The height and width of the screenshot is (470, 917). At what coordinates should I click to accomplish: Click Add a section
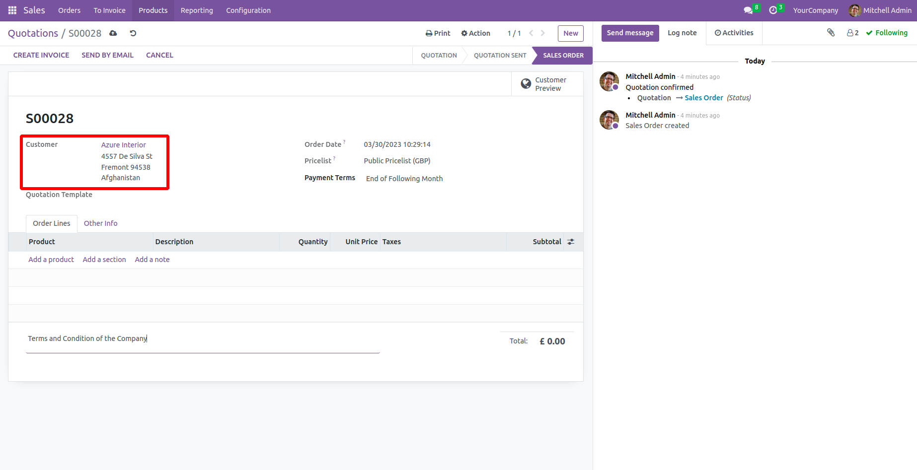pyautogui.click(x=104, y=260)
